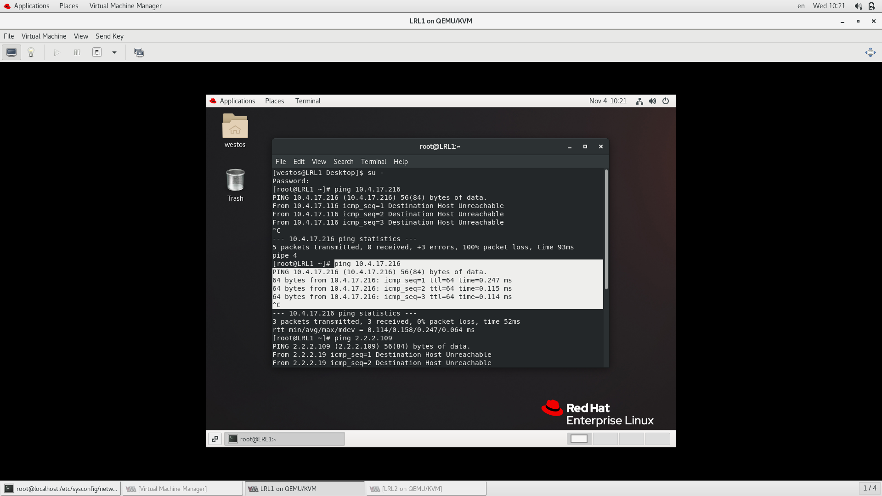
Task: Click the VM fullscreen toggle icon
Action: click(x=871, y=52)
